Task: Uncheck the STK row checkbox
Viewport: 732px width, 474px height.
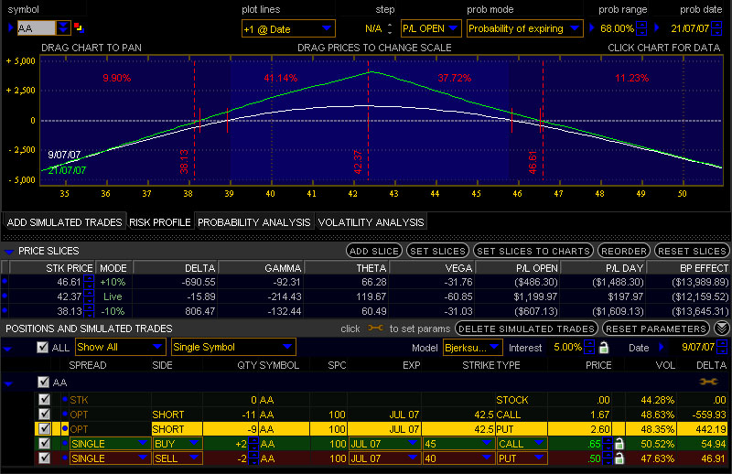Action: 44,400
